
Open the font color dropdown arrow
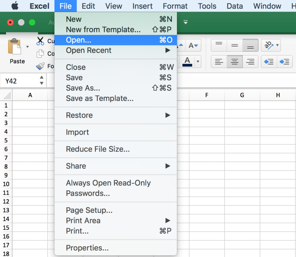(x=198, y=62)
